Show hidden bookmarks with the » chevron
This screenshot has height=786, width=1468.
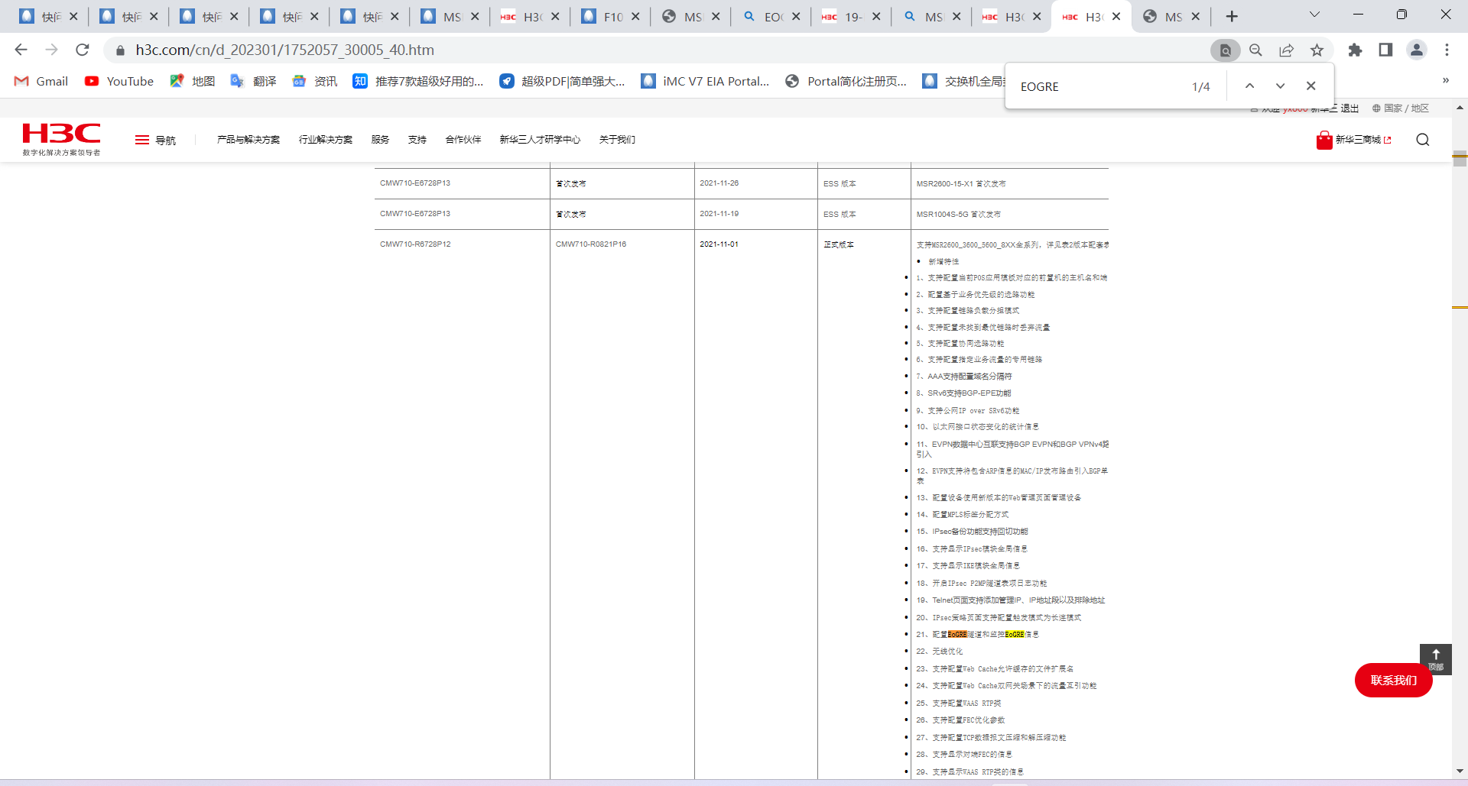coord(1445,80)
